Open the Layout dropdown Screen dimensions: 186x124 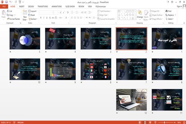[x=33, y=11]
